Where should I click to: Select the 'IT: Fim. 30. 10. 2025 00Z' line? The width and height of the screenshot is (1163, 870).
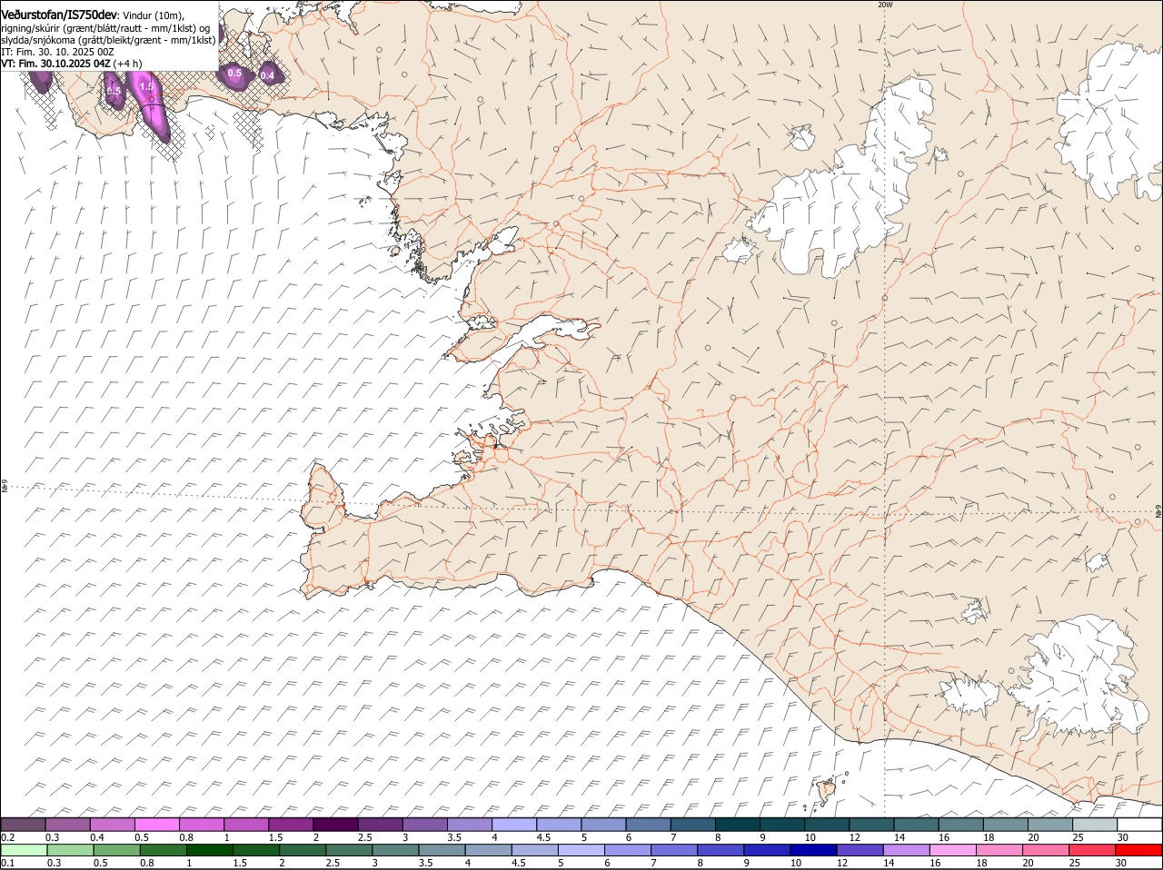coord(57,52)
